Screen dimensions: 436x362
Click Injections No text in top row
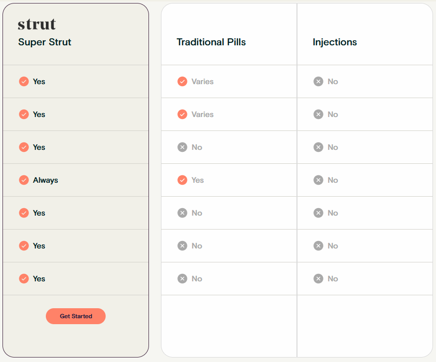pyautogui.click(x=333, y=81)
